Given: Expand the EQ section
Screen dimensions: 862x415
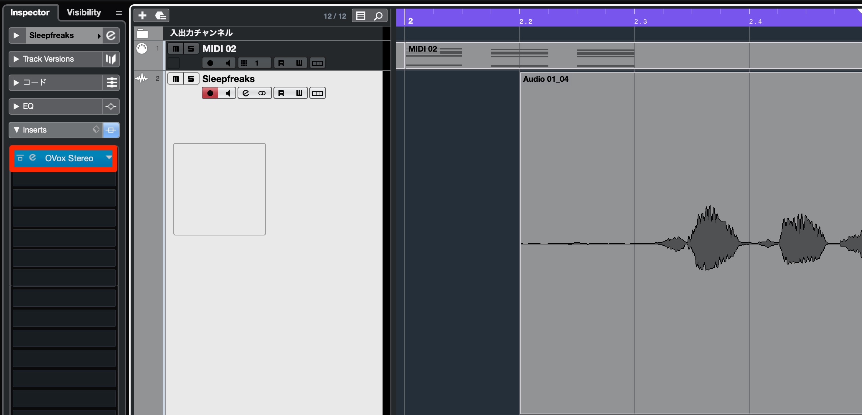Looking at the screenshot, I should pyautogui.click(x=16, y=106).
